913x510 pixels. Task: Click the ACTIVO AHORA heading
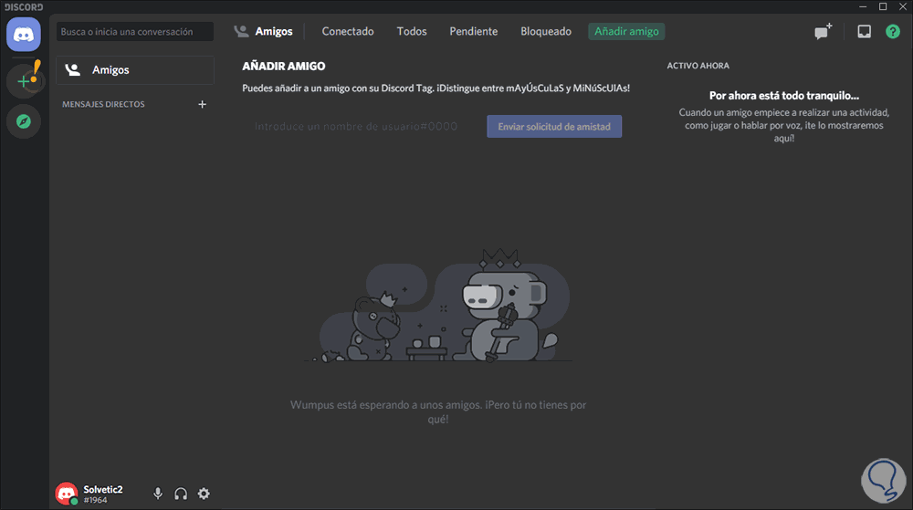698,66
